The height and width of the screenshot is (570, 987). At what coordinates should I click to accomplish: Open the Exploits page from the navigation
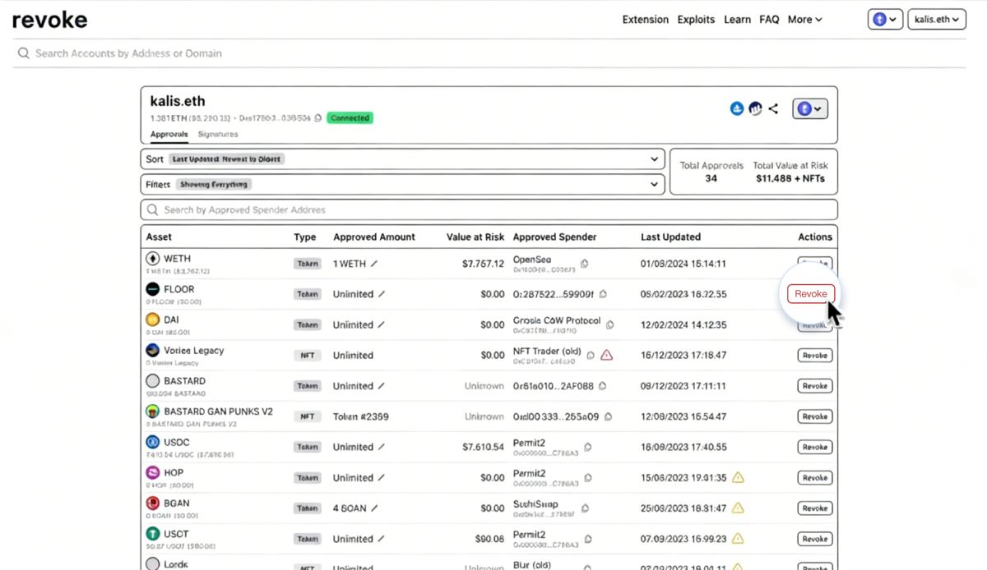696,20
